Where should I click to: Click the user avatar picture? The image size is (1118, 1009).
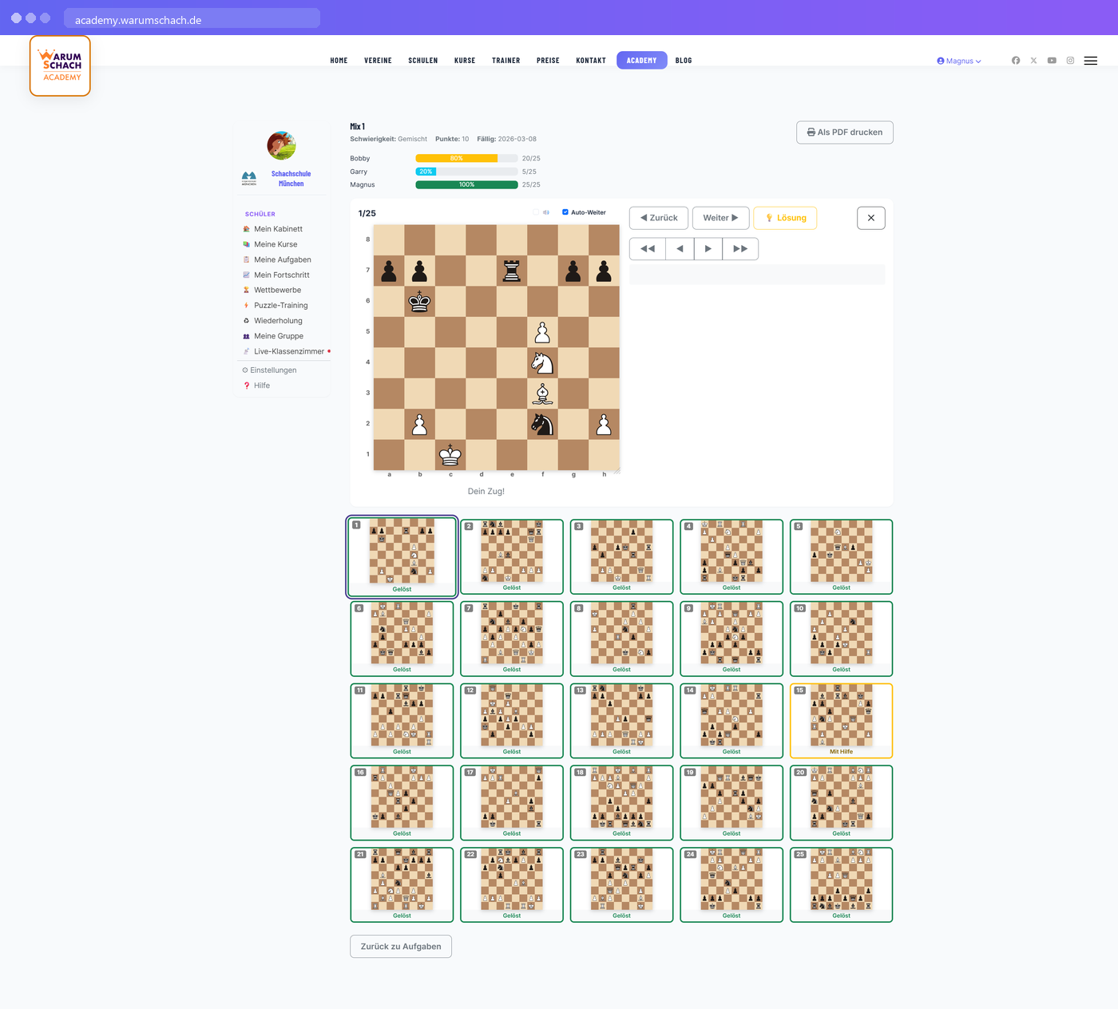281,145
